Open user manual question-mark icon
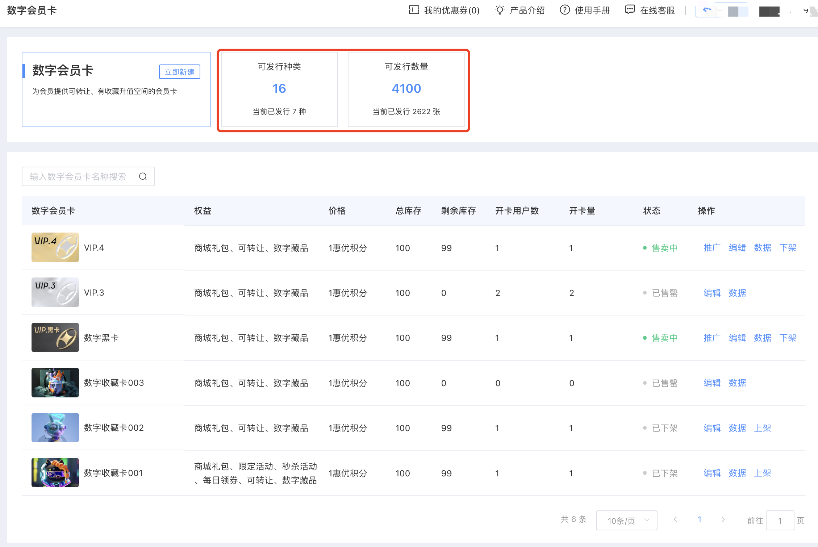 564,10
